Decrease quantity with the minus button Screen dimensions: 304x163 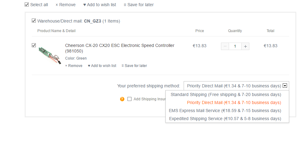tap(225, 46)
